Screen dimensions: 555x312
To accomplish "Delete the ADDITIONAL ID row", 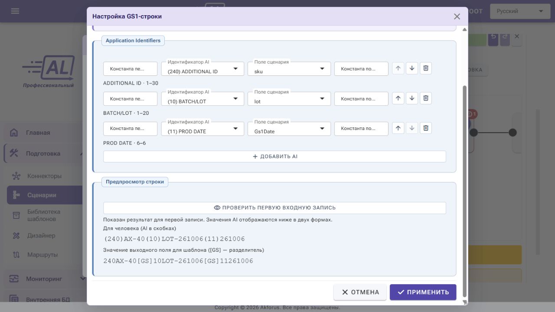I will pos(426,68).
